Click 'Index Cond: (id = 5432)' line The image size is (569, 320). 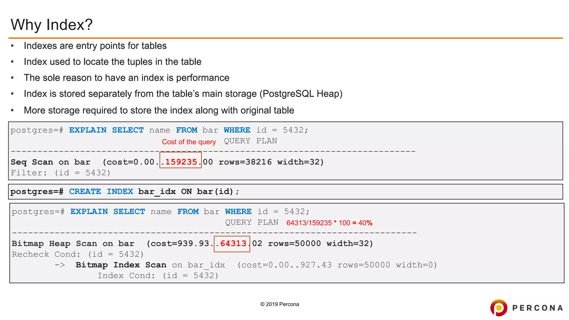[x=158, y=276]
